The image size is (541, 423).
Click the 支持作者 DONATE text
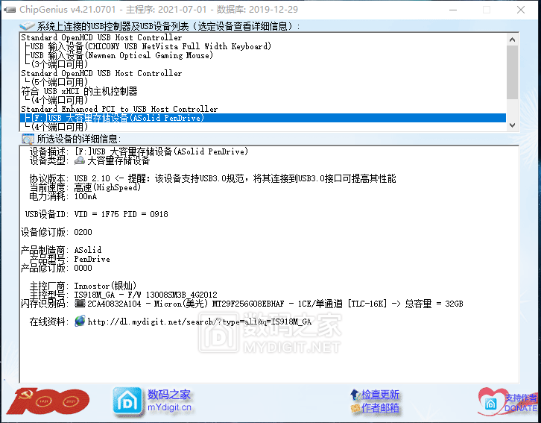(x=521, y=403)
